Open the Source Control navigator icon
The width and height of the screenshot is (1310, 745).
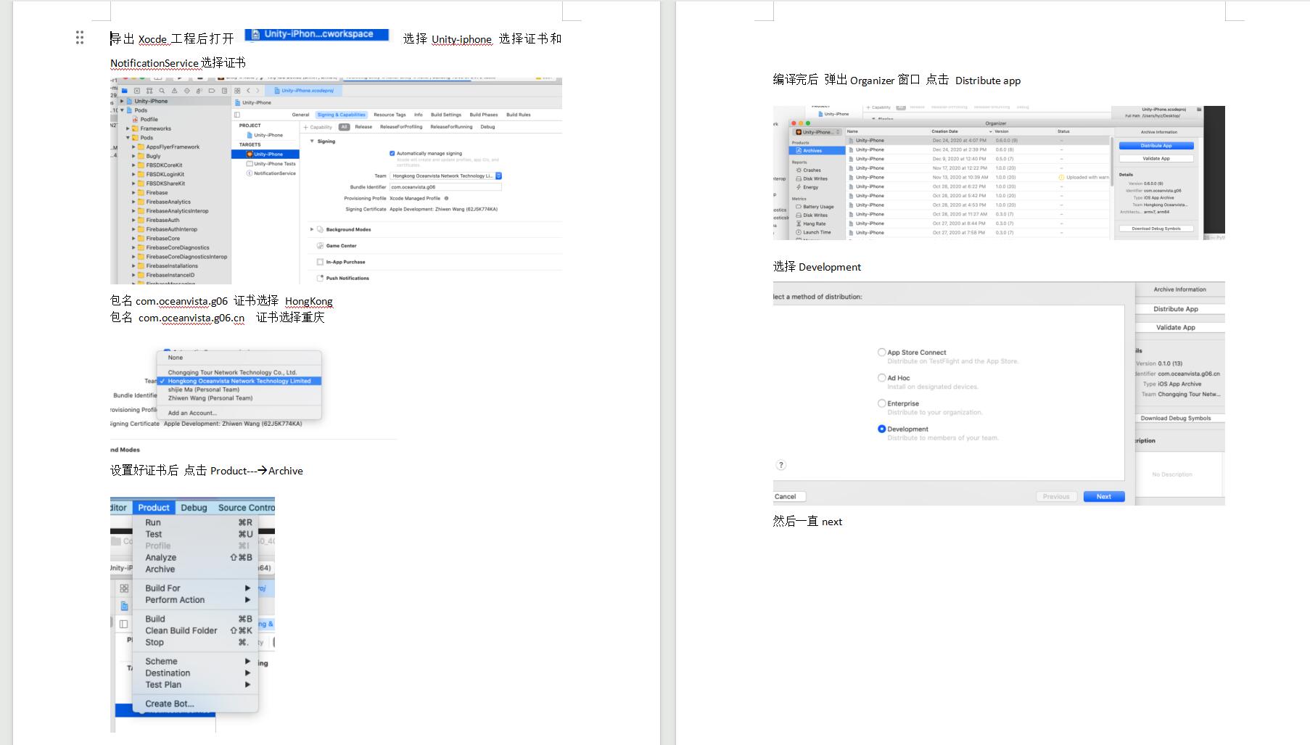(x=136, y=91)
